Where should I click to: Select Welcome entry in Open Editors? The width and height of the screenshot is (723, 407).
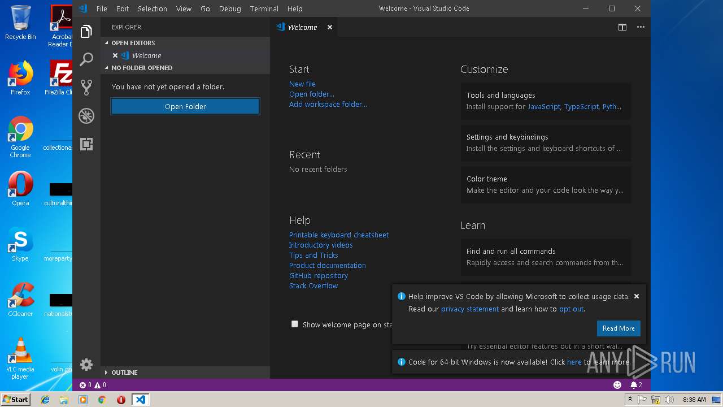coord(185,55)
